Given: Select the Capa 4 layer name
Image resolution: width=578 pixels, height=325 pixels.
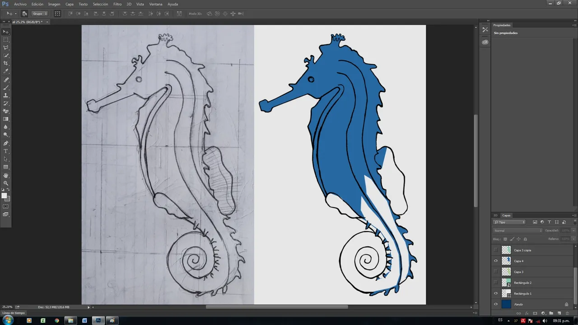Looking at the screenshot, I should [x=519, y=261].
